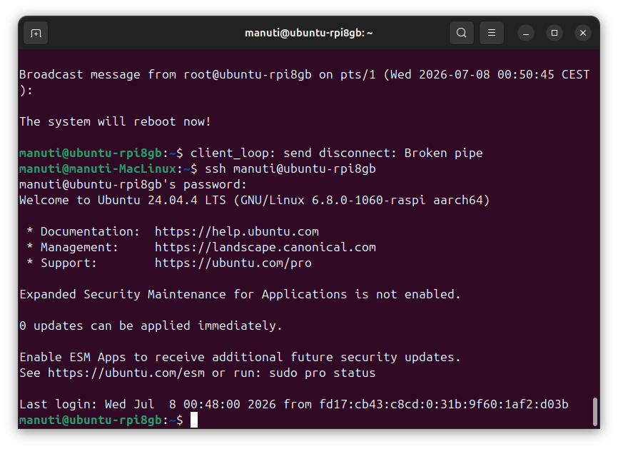
Task: Click the IPv6 address fd17:cb43:c8cd:0:31b:9f60:1af2:d03b
Action: coord(444,405)
